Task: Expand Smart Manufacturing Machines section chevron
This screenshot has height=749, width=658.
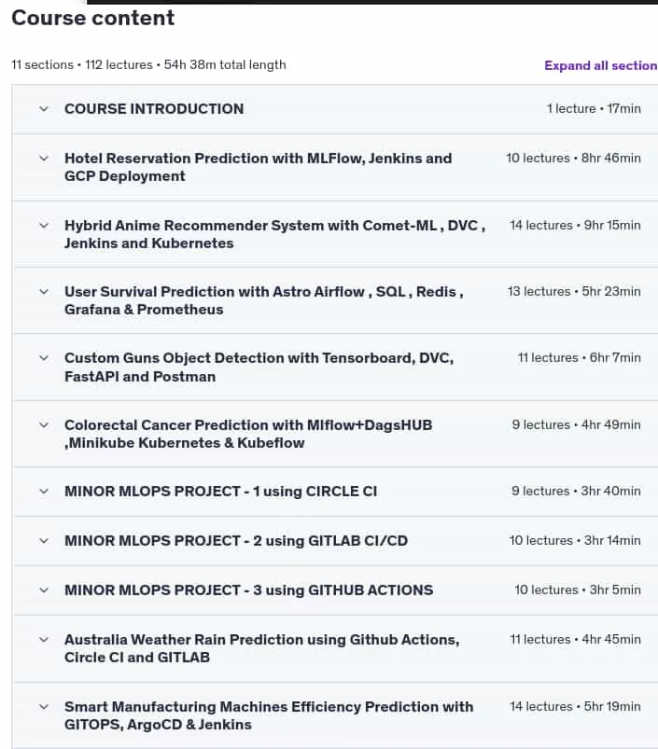Action: (x=44, y=706)
